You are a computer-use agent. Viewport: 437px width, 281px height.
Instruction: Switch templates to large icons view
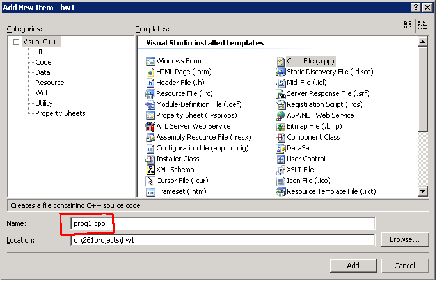point(408,26)
